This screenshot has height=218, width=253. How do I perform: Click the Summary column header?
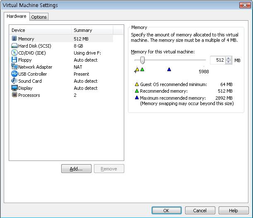(92, 30)
